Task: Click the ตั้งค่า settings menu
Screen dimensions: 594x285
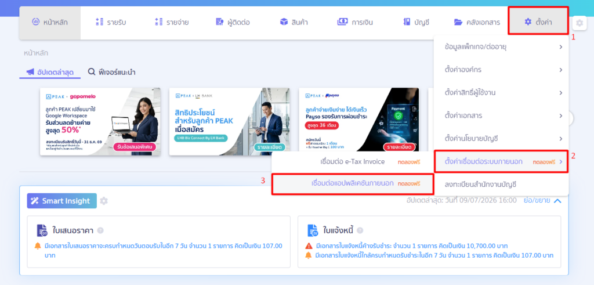Action: (x=538, y=22)
